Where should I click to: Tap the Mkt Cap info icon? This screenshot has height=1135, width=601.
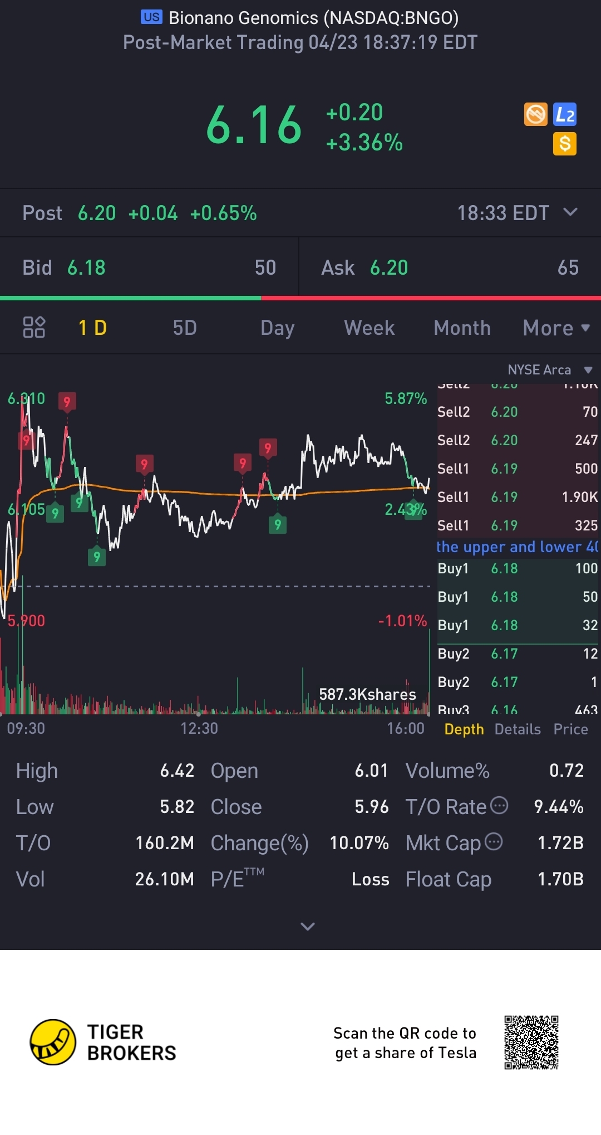tap(494, 841)
